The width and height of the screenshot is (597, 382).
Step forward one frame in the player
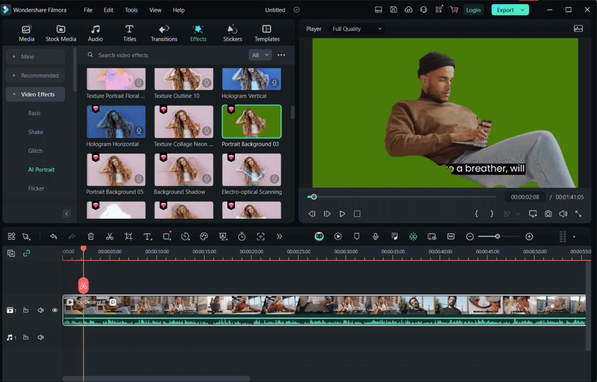click(x=327, y=214)
